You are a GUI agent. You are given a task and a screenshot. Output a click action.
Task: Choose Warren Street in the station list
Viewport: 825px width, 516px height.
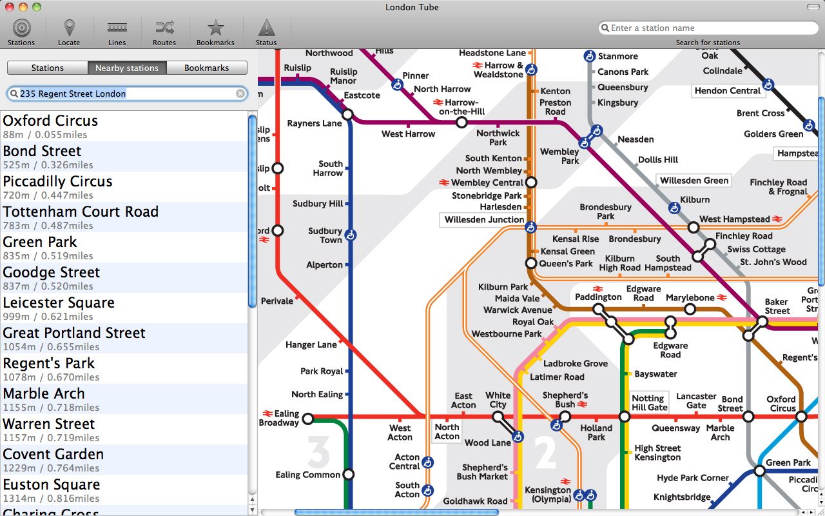tap(124, 430)
